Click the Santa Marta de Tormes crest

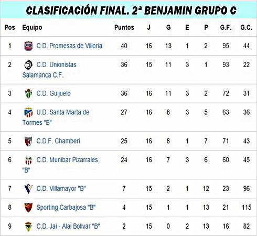click(28, 112)
